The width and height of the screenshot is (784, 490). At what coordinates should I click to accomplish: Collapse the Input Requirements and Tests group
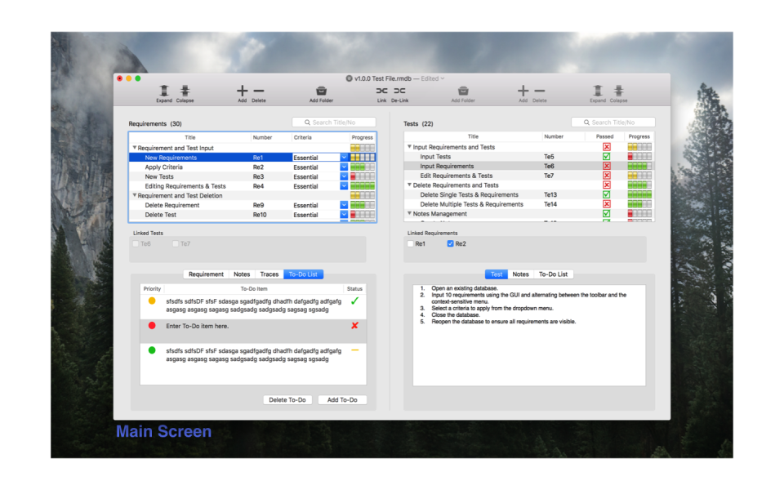pyautogui.click(x=409, y=147)
